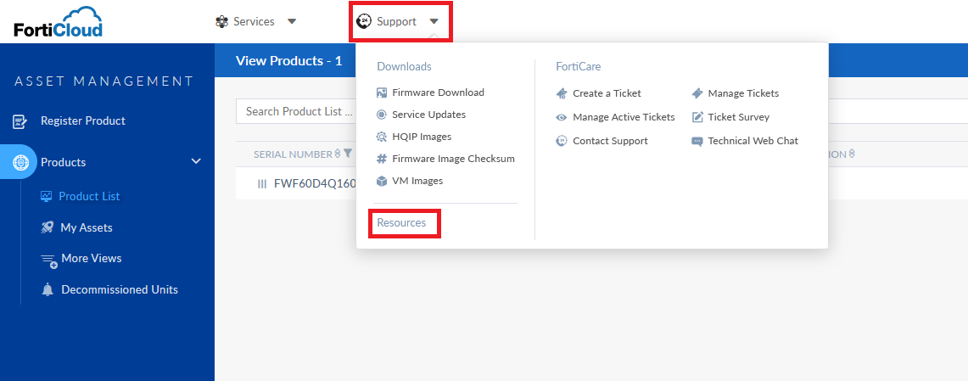Open Create a Ticket

coord(607,93)
